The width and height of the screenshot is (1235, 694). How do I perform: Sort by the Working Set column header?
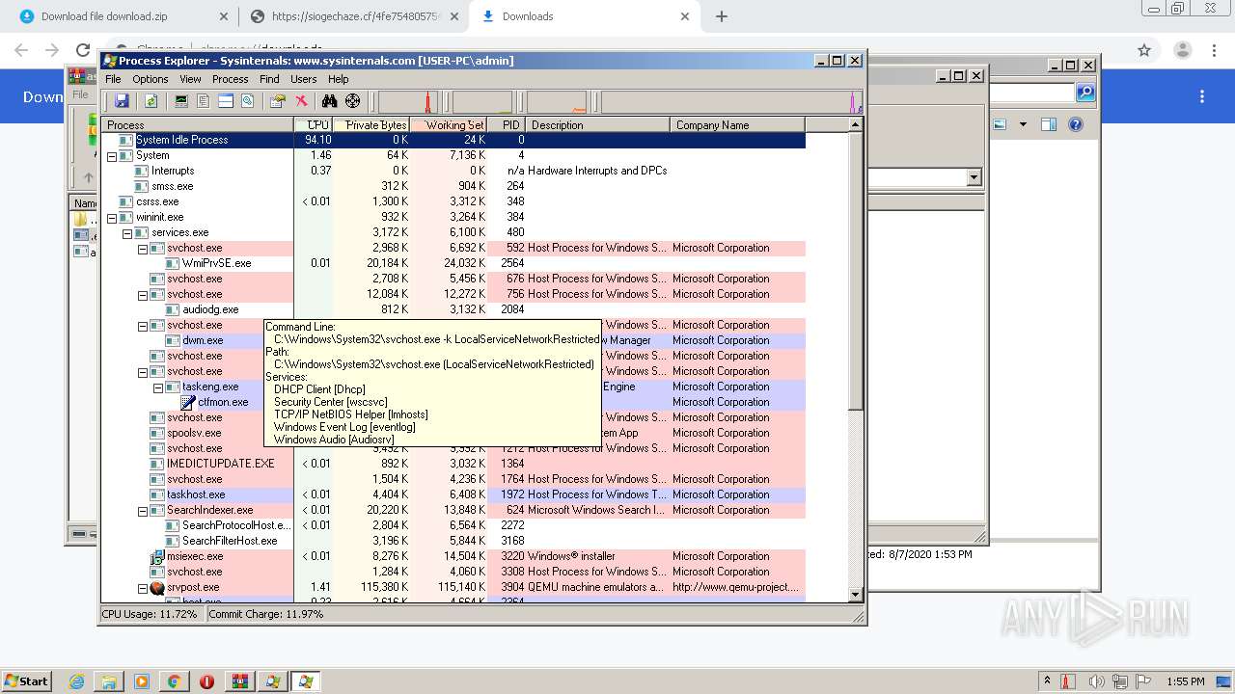click(449, 124)
